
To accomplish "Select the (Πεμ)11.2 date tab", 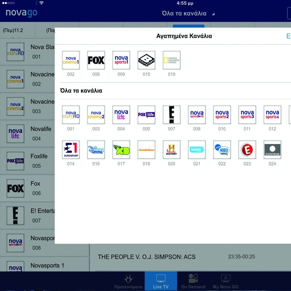I will click(x=13, y=30).
